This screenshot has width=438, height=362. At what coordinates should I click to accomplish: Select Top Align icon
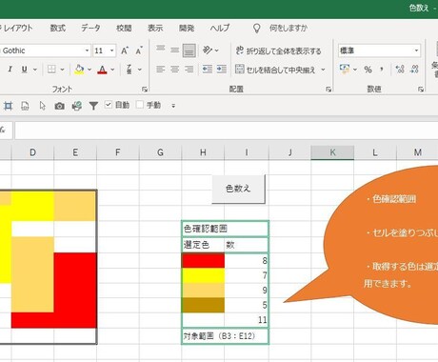[x=161, y=50]
